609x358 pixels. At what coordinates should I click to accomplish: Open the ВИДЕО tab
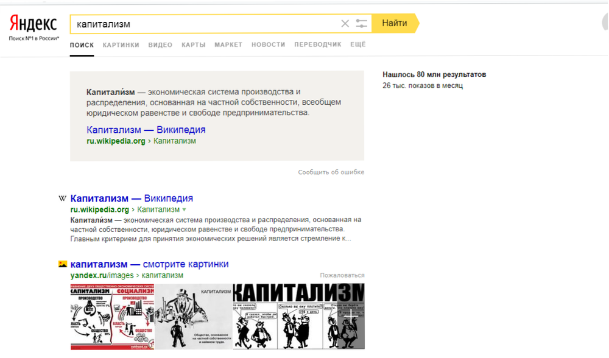coord(160,45)
